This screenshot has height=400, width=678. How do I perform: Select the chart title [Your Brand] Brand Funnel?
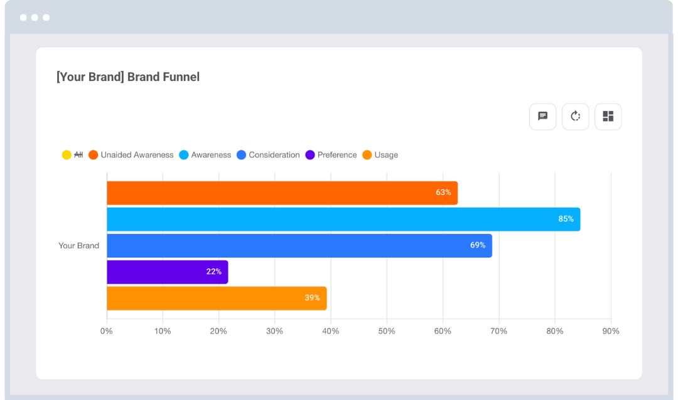click(127, 77)
